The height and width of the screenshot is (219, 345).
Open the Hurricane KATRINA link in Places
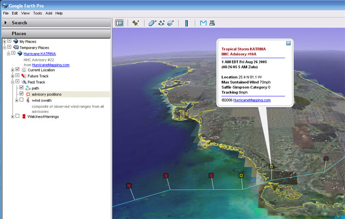40,54
